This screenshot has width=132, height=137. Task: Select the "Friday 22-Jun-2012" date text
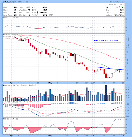[116, 5]
